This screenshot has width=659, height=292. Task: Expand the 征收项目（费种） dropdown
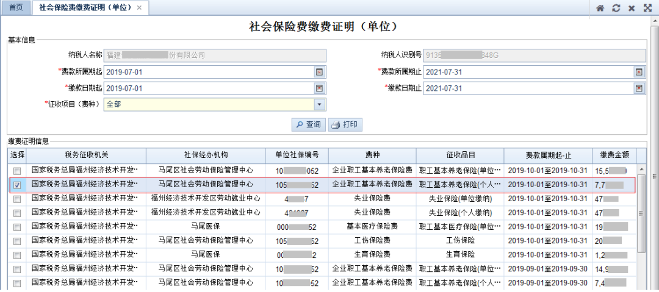[319, 104]
